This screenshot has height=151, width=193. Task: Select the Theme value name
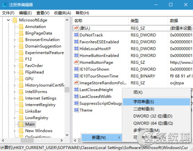(x=86, y=110)
